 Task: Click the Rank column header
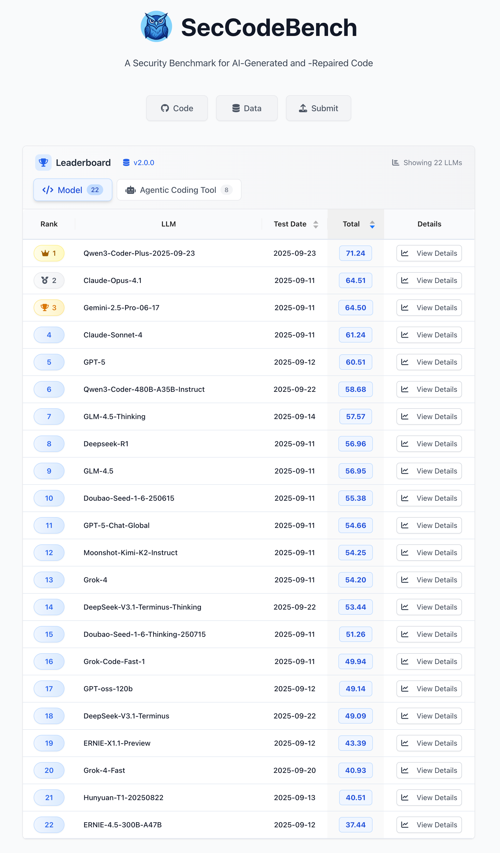click(49, 224)
